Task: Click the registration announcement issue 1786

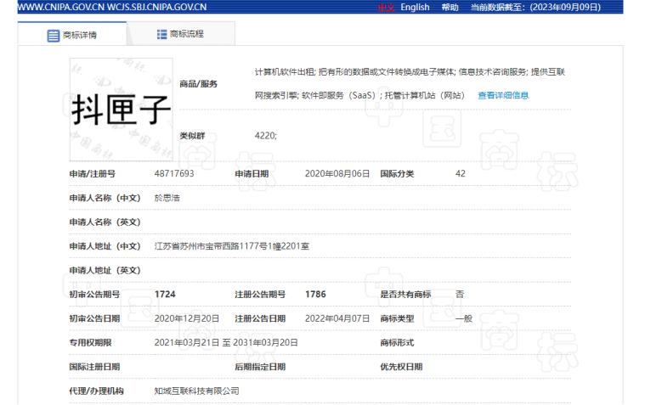Action: (x=315, y=294)
